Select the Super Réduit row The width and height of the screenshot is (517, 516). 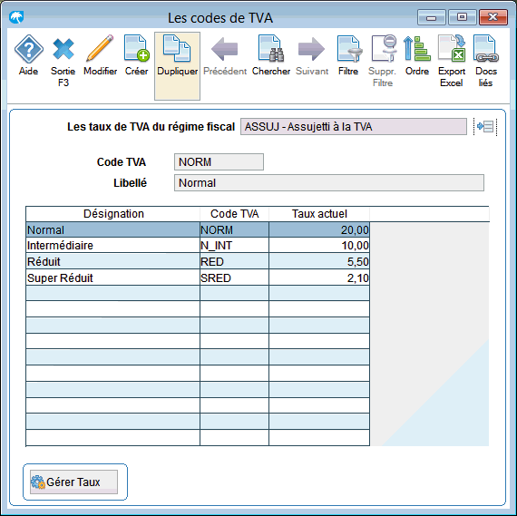(x=198, y=277)
